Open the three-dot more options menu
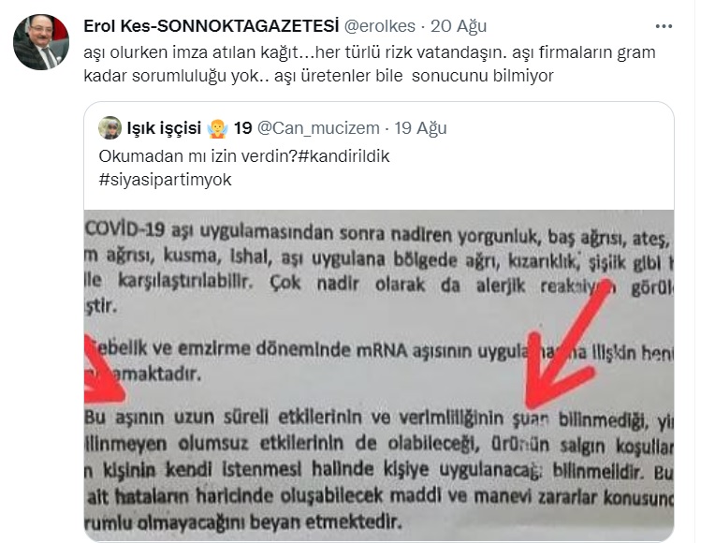 tap(664, 26)
